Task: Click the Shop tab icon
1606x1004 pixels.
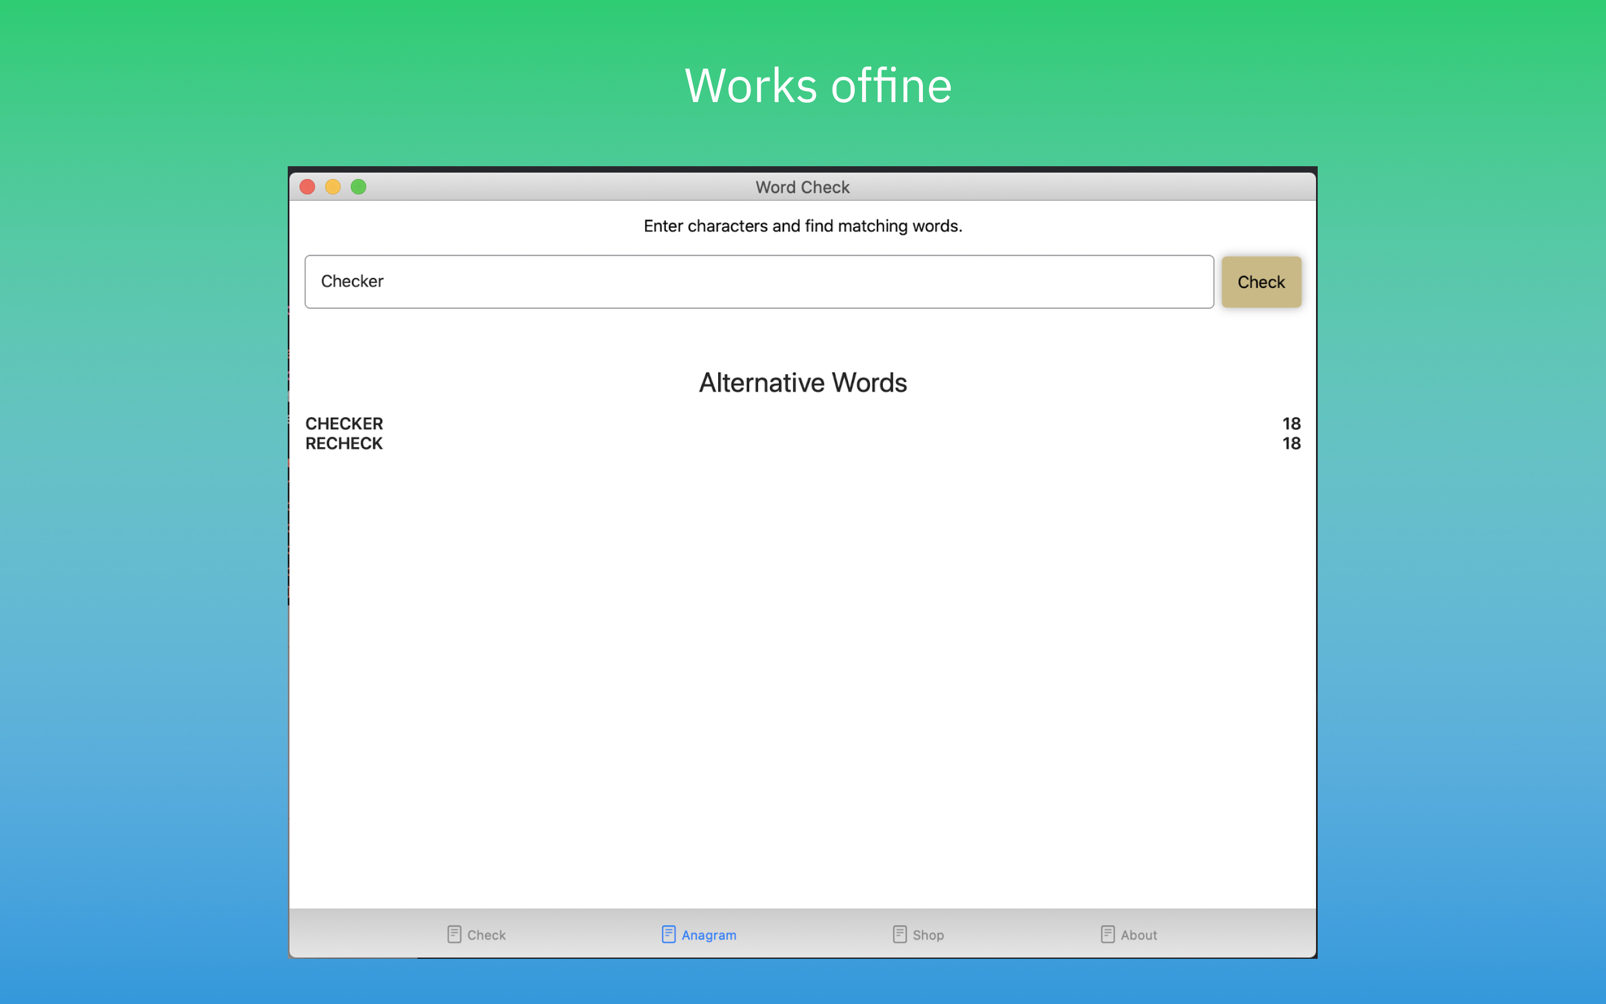Action: [x=899, y=934]
